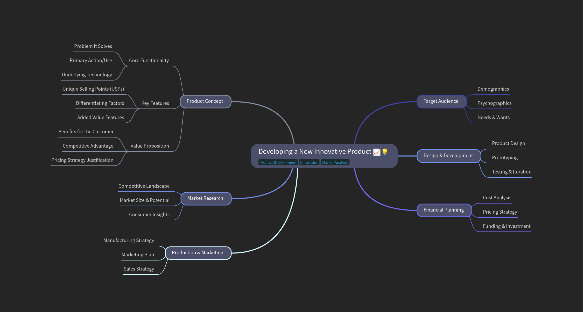Viewport: 583px width, 312px height.
Task: Click the Prototyping leaf
Action: (x=505, y=158)
